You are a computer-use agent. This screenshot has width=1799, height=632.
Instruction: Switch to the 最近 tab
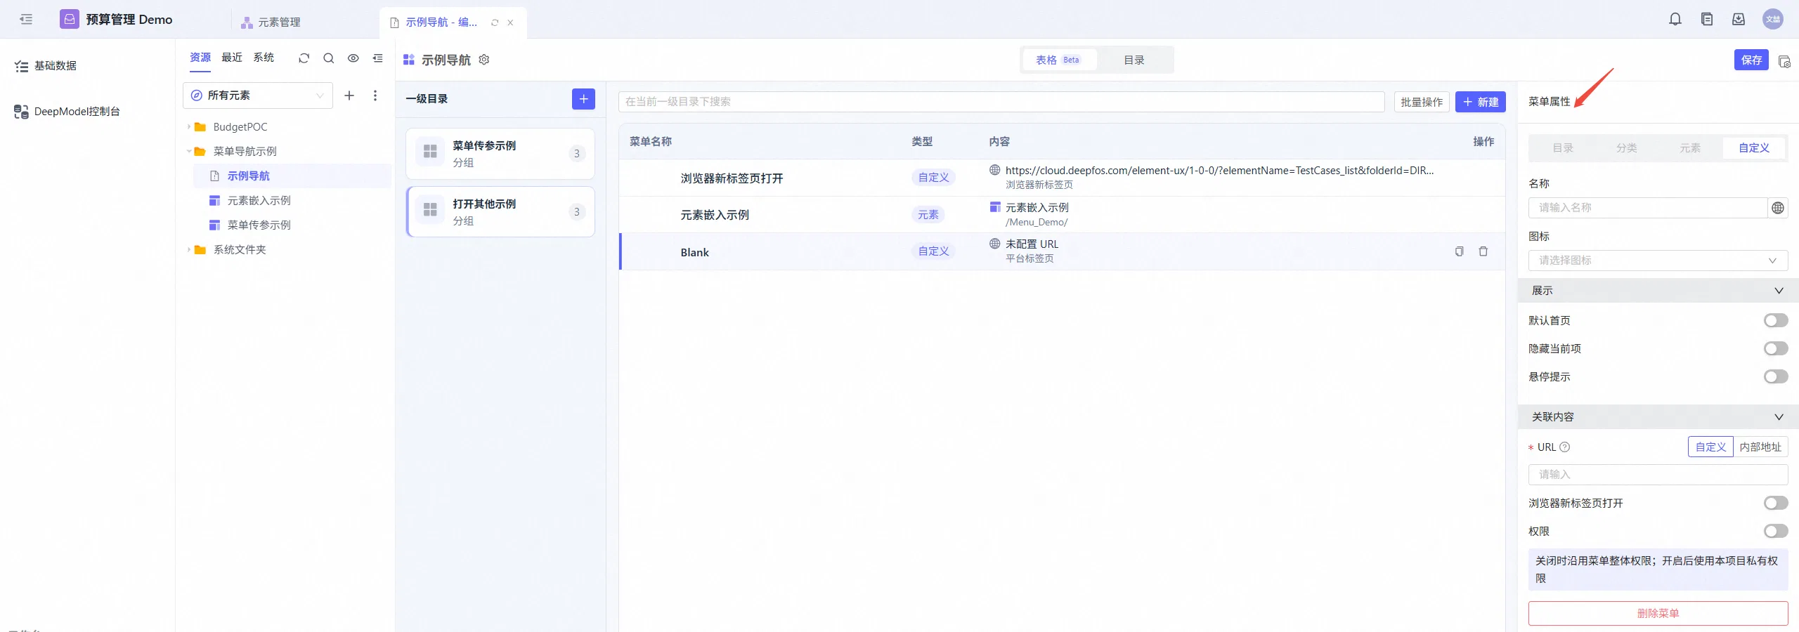coord(232,58)
